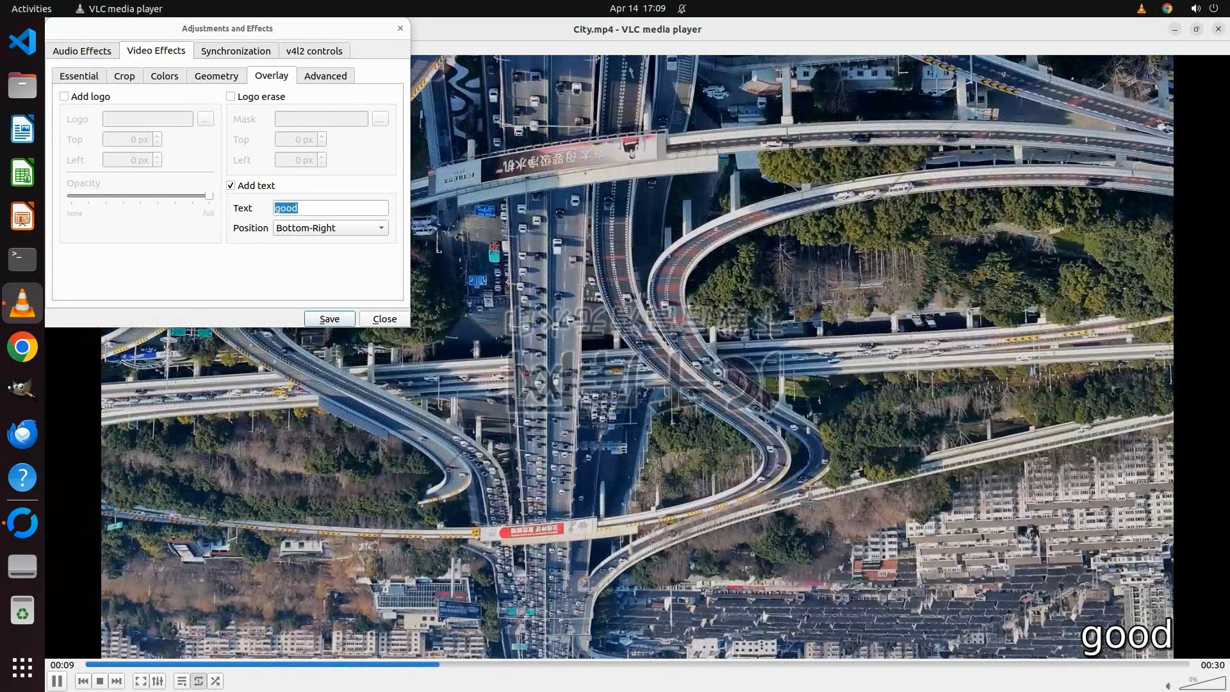Show the playlist panel
Image resolution: width=1230 pixels, height=692 pixels.
tap(182, 681)
